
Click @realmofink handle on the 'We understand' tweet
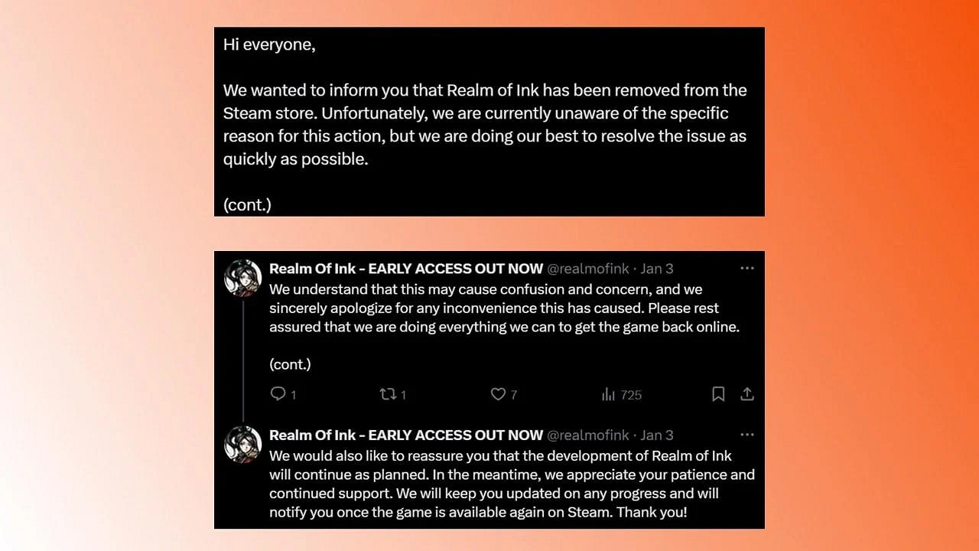(587, 269)
